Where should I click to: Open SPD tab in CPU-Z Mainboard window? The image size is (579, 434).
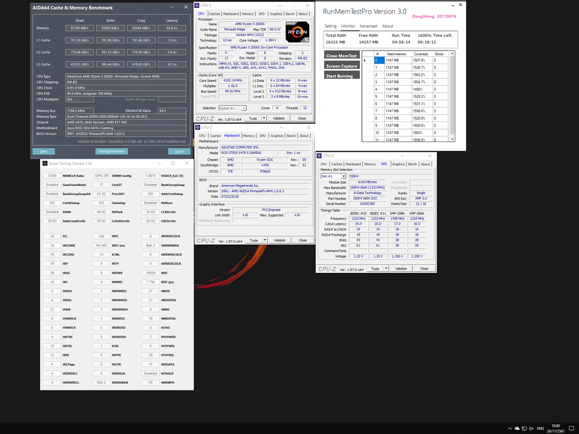[x=263, y=136]
